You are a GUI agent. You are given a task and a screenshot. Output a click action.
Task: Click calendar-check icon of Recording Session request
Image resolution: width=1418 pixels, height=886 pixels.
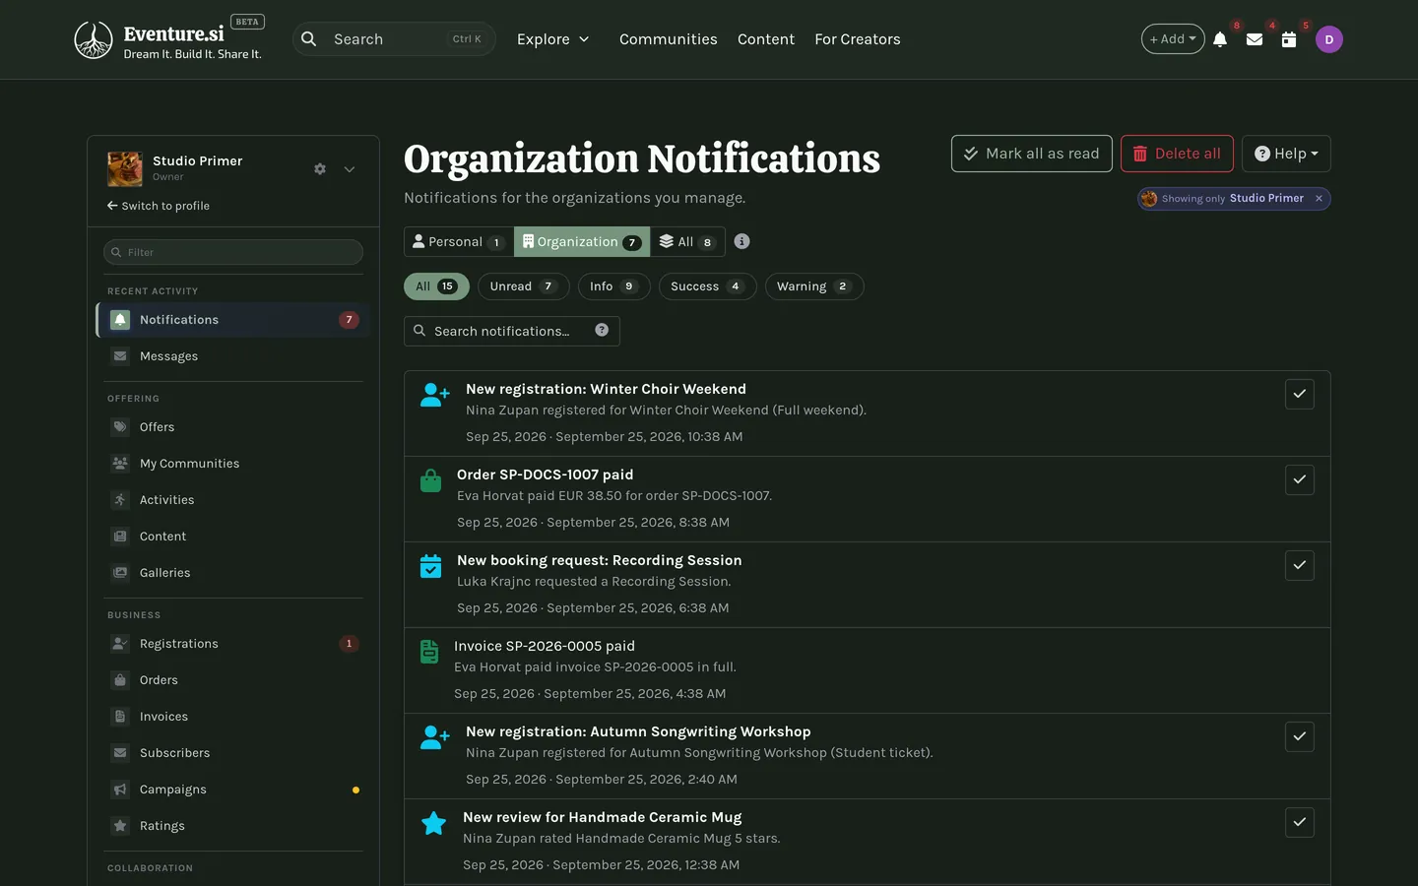(x=430, y=566)
